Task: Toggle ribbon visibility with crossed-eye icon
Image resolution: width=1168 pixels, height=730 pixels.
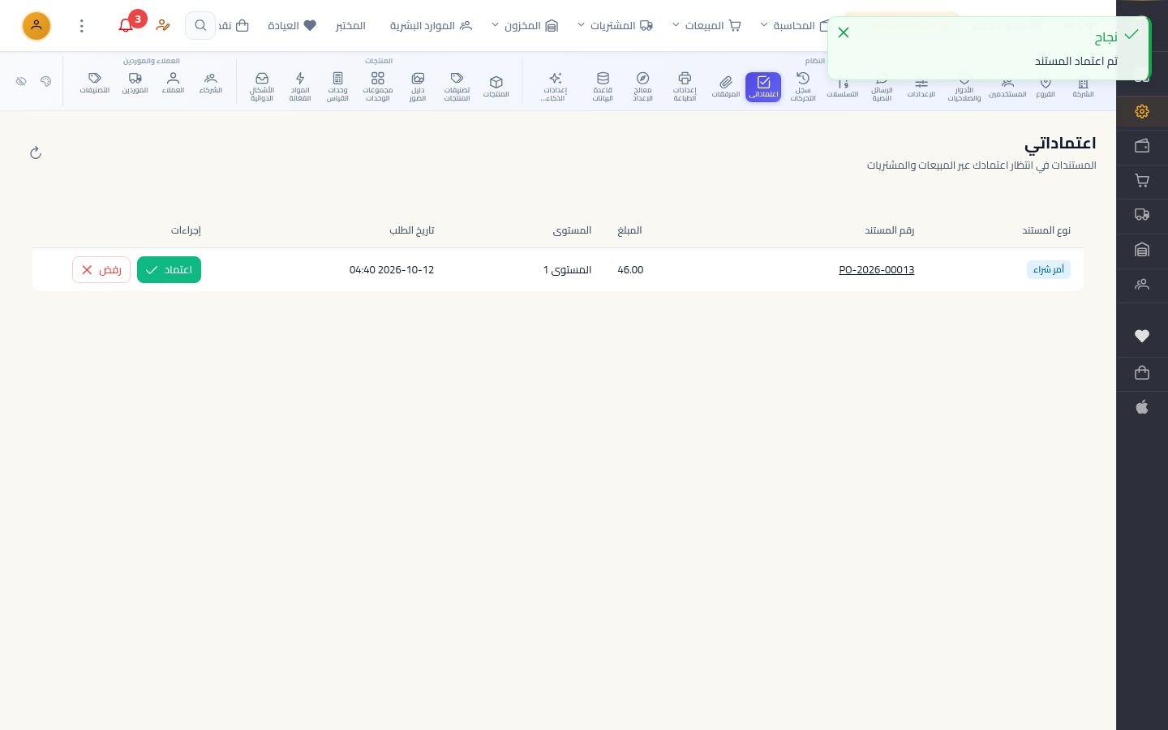Action: 21,81
